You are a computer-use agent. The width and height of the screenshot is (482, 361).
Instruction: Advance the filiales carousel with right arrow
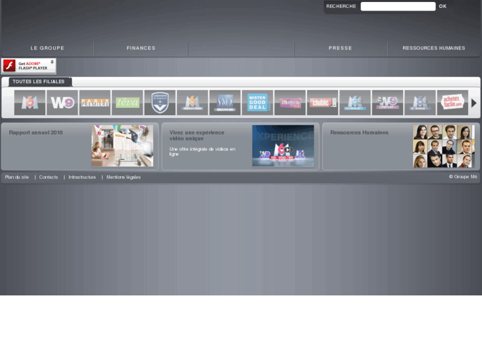click(474, 103)
